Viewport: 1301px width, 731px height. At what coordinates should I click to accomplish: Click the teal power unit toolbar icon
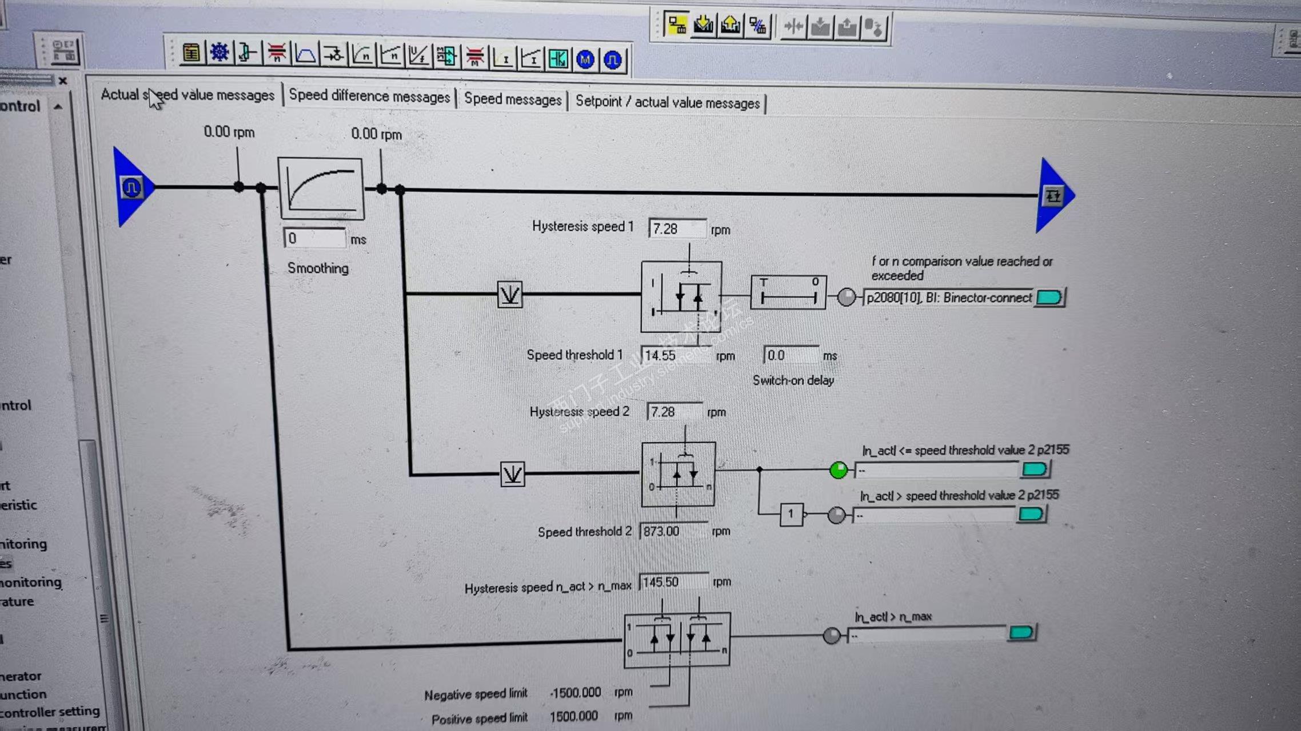557,59
